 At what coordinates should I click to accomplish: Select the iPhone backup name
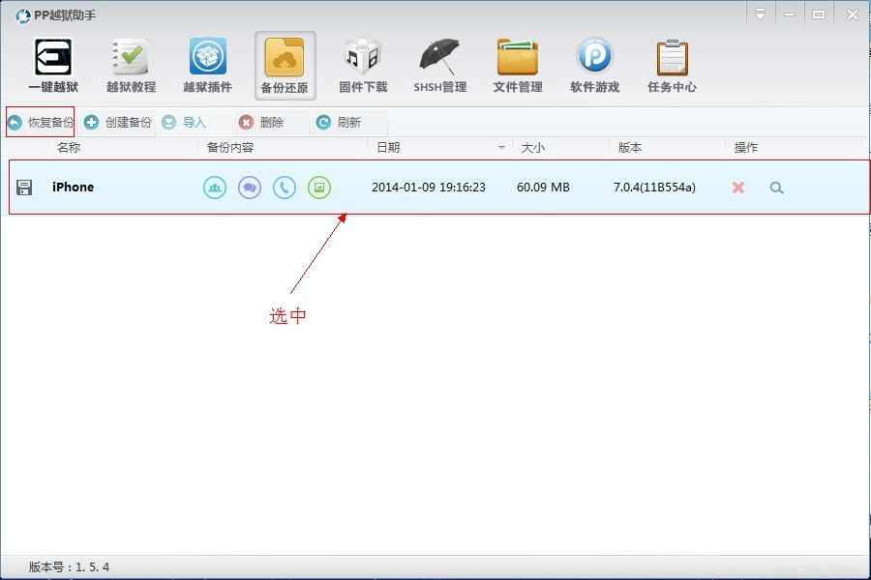click(x=73, y=187)
